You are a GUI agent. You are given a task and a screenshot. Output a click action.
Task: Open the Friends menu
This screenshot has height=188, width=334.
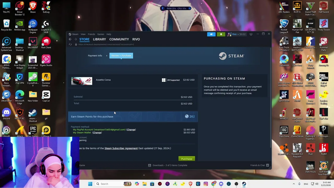click(91, 34)
